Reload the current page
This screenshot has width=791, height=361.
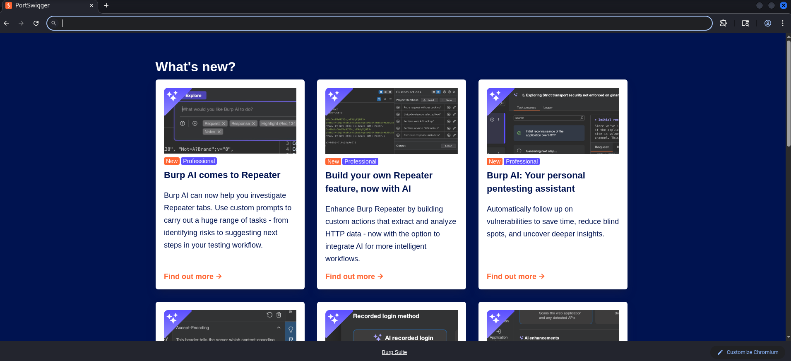[36, 23]
